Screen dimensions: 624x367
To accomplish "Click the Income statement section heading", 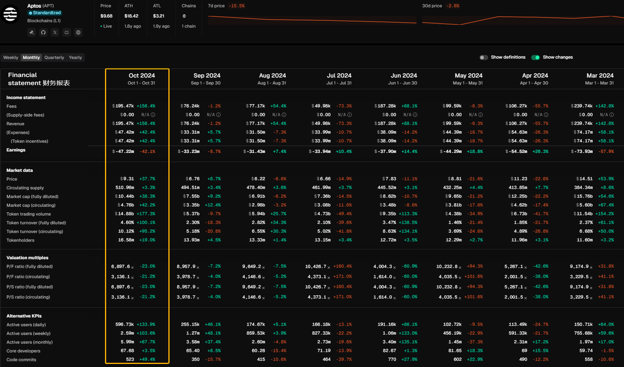I will pos(26,97).
